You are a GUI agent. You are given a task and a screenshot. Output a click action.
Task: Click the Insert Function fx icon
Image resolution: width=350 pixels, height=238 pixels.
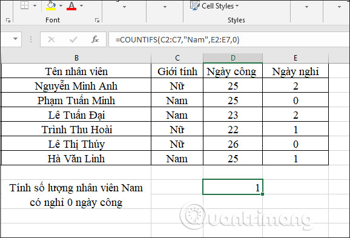95,39
